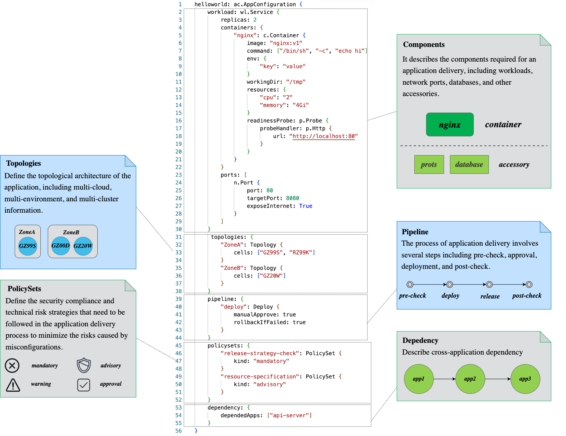This screenshot has height=436, width=566.
Task: Click the 'warning' legend label
Action: click(x=41, y=384)
